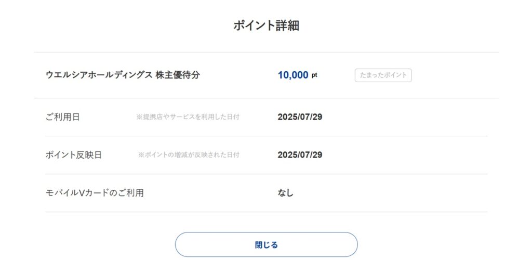Viewport: 532px width, 272px height.
Task: Click ウエルシア at the start of the title
Action: 66,75
